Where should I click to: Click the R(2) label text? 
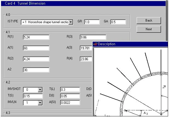click(10, 58)
